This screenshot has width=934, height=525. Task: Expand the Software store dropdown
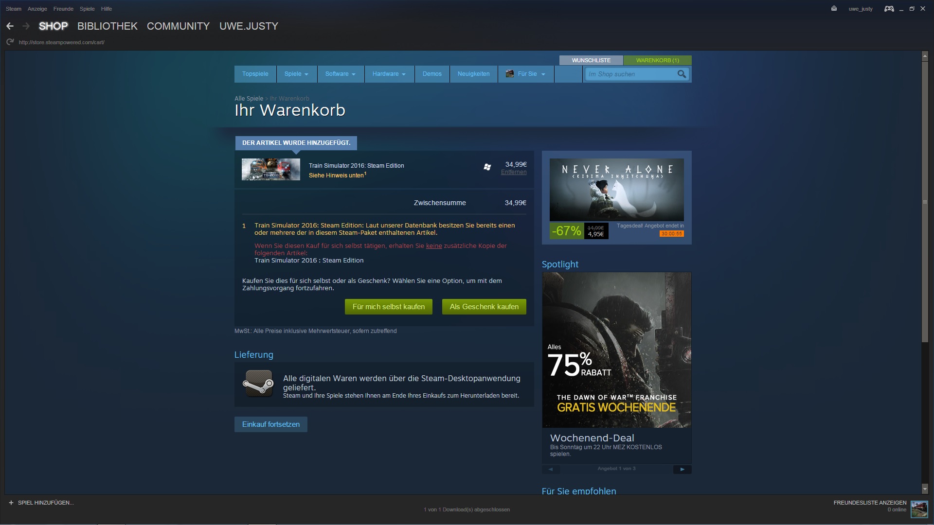[340, 74]
